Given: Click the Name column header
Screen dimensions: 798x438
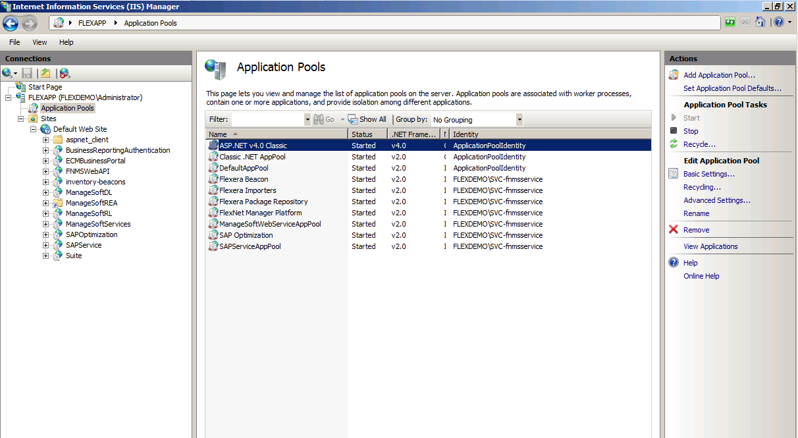Looking at the screenshot, I should [x=277, y=134].
